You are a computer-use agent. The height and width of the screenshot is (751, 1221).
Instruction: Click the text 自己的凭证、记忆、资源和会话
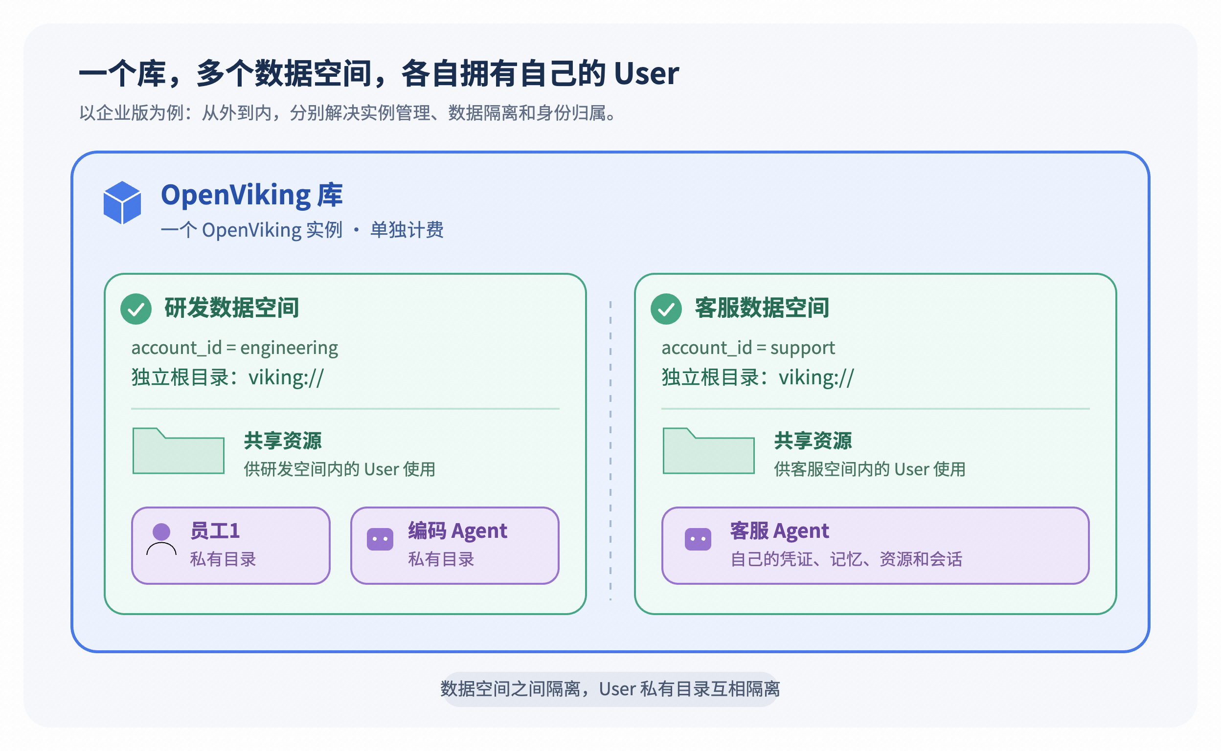(x=846, y=559)
